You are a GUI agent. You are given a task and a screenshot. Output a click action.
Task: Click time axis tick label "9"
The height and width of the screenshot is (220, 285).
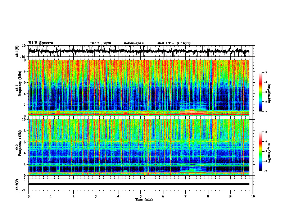(x=230, y=196)
